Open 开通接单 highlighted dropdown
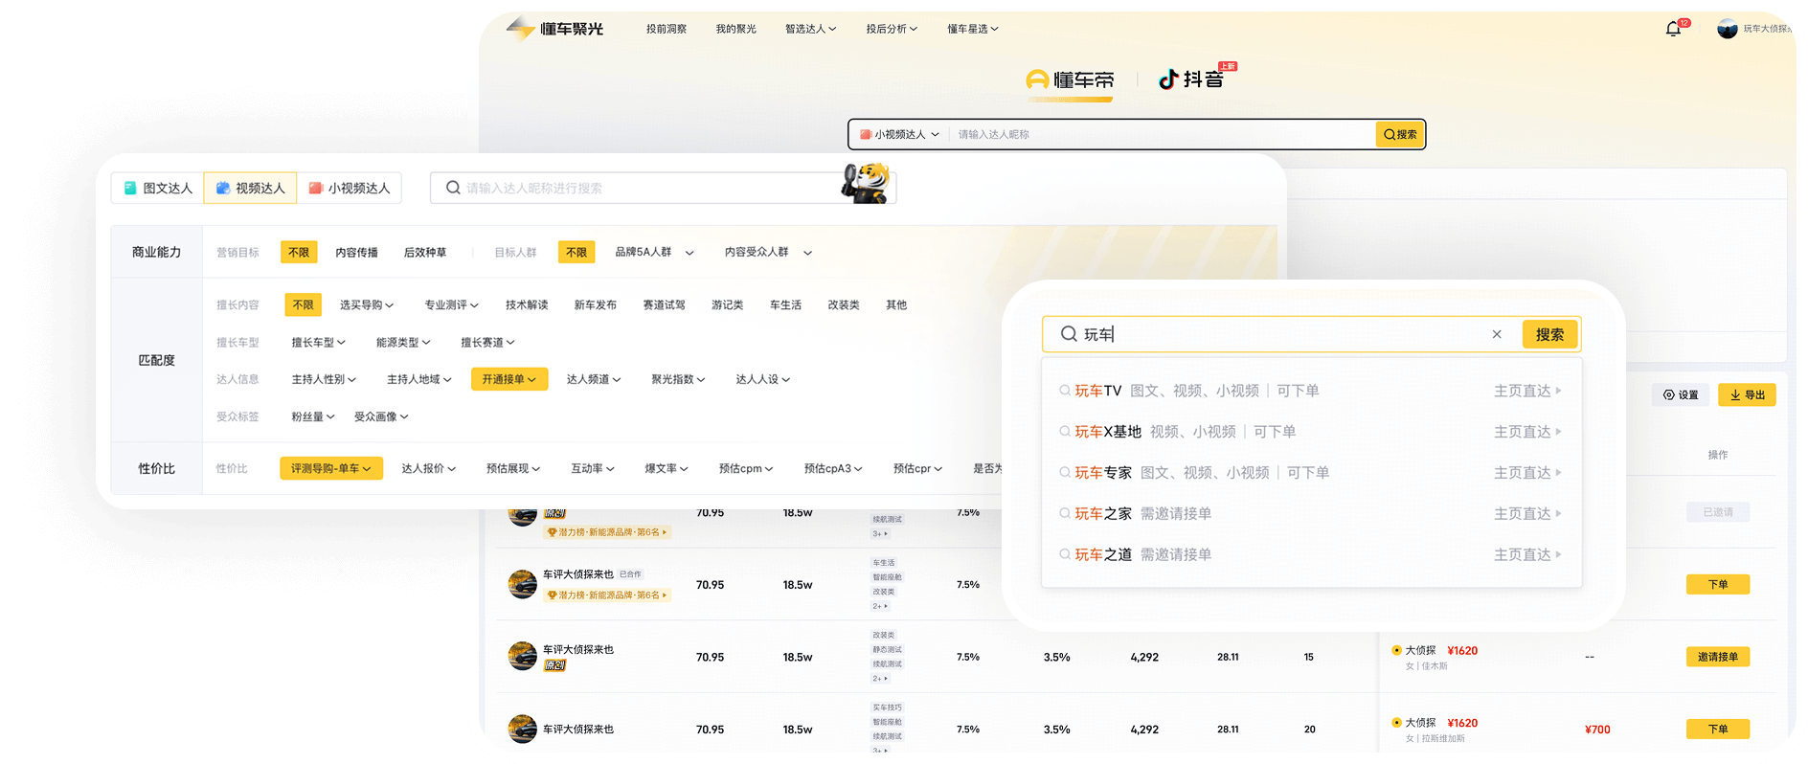The width and height of the screenshot is (1808, 764). tap(509, 380)
